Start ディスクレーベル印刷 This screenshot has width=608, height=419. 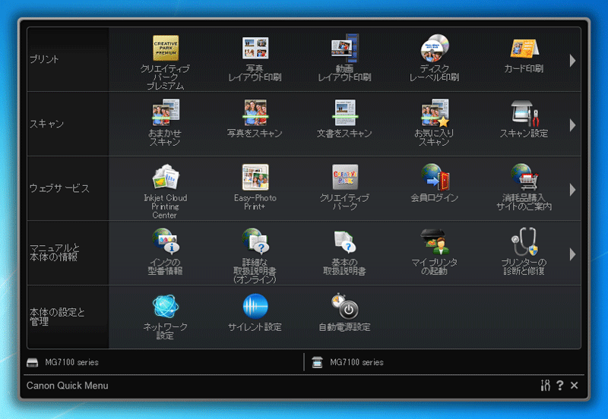(x=434, y=49)
